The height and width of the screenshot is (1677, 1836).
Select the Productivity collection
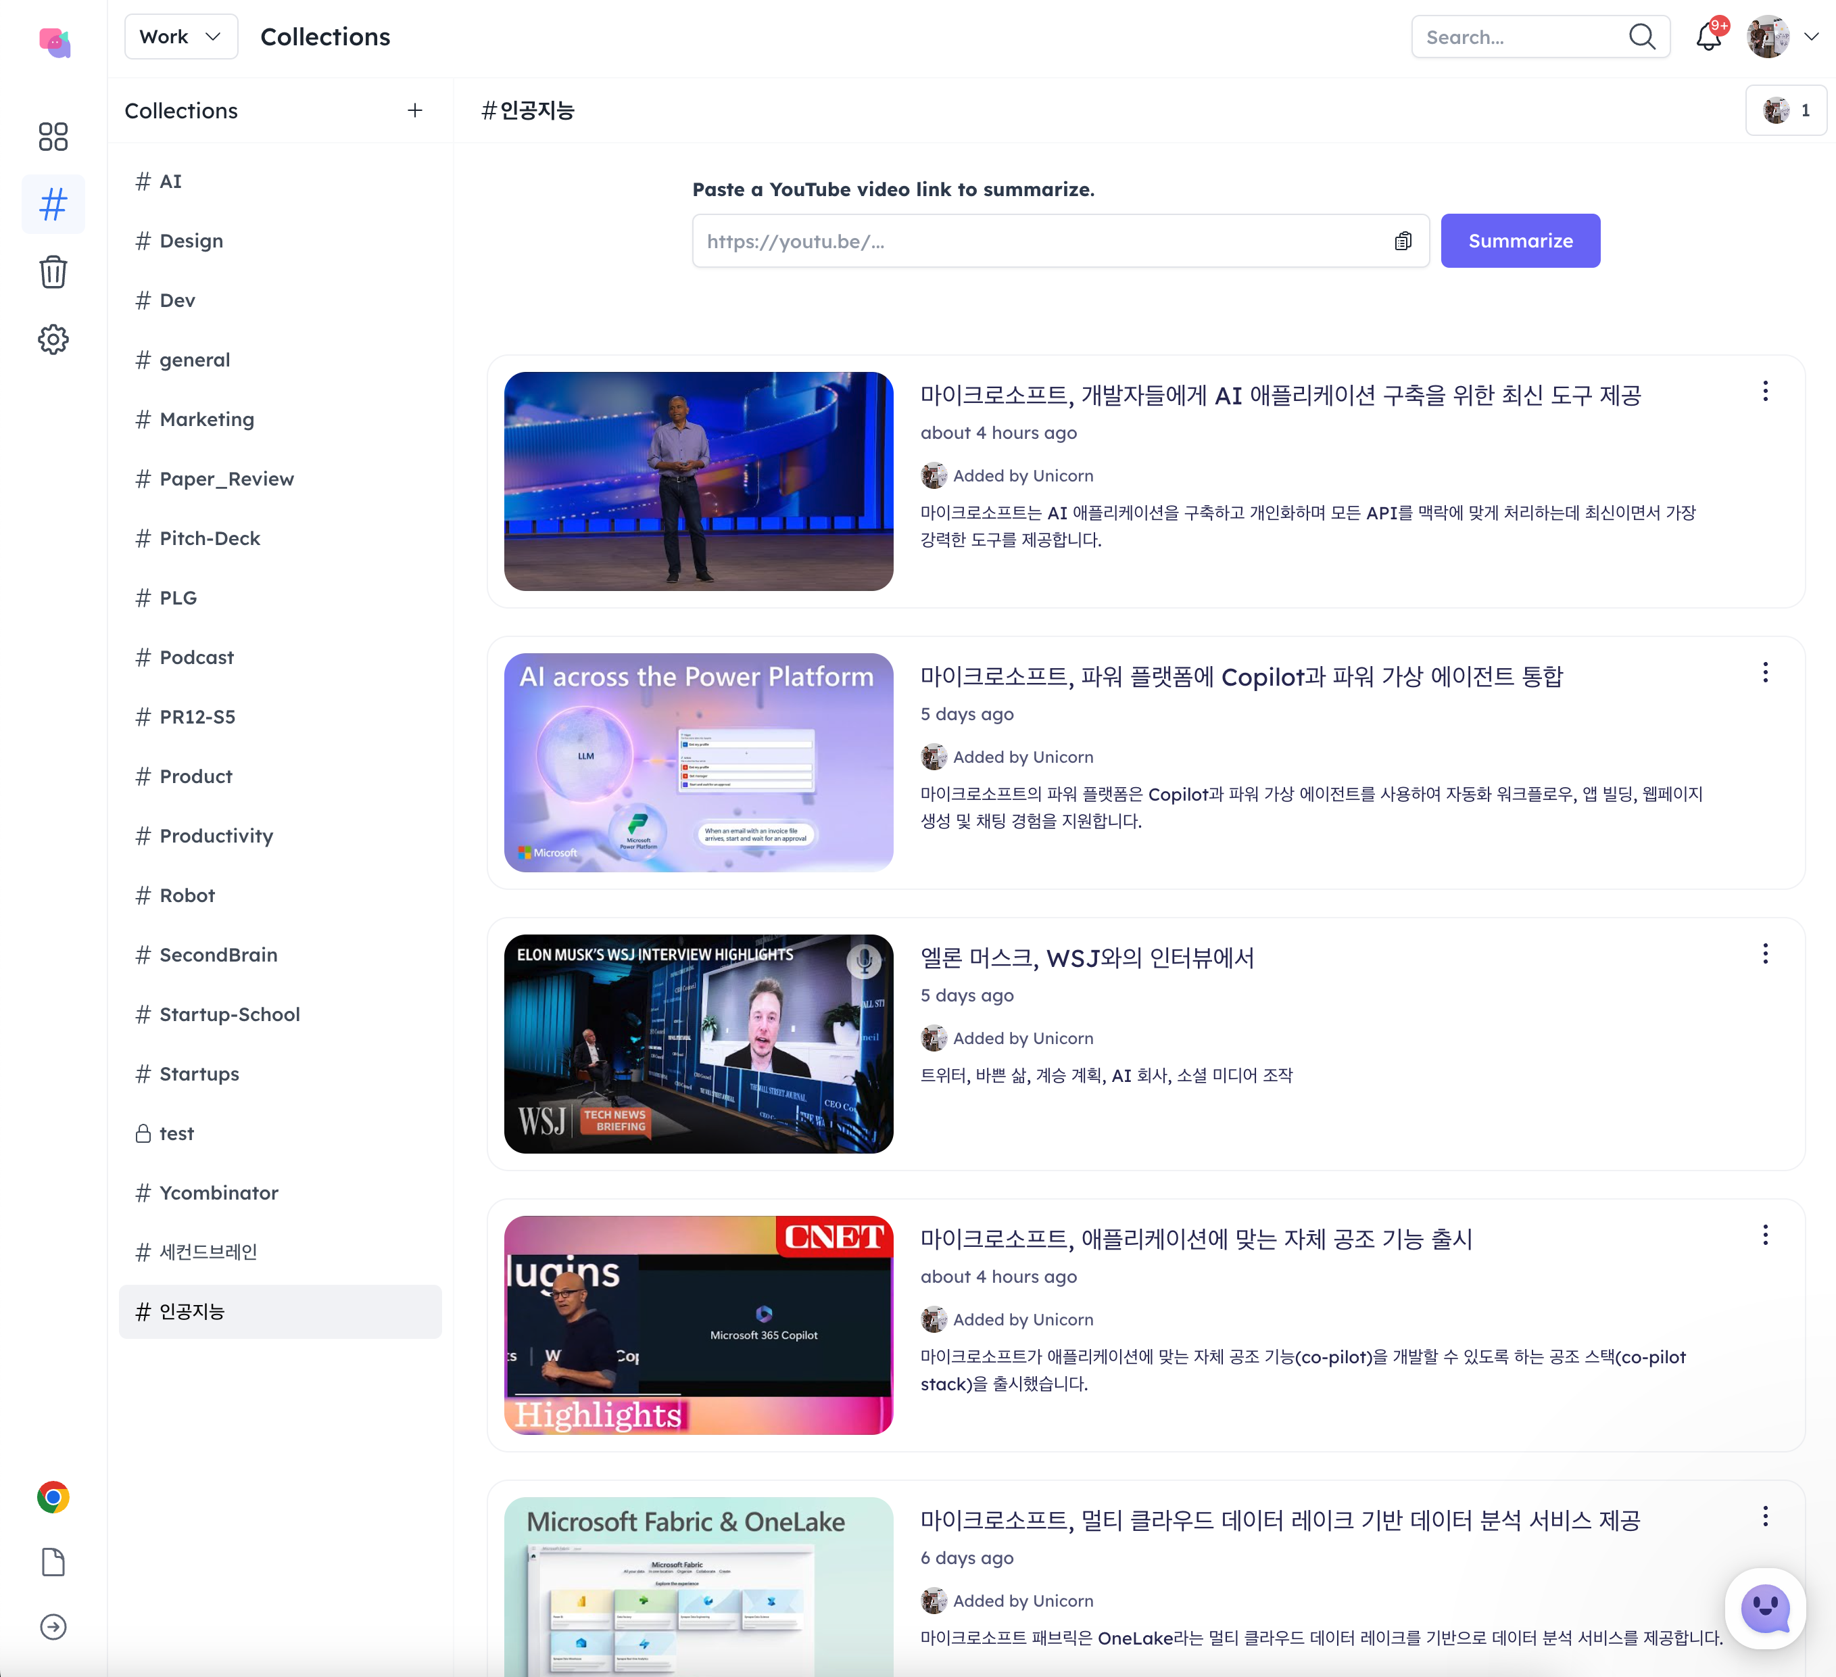pos(280,836)
